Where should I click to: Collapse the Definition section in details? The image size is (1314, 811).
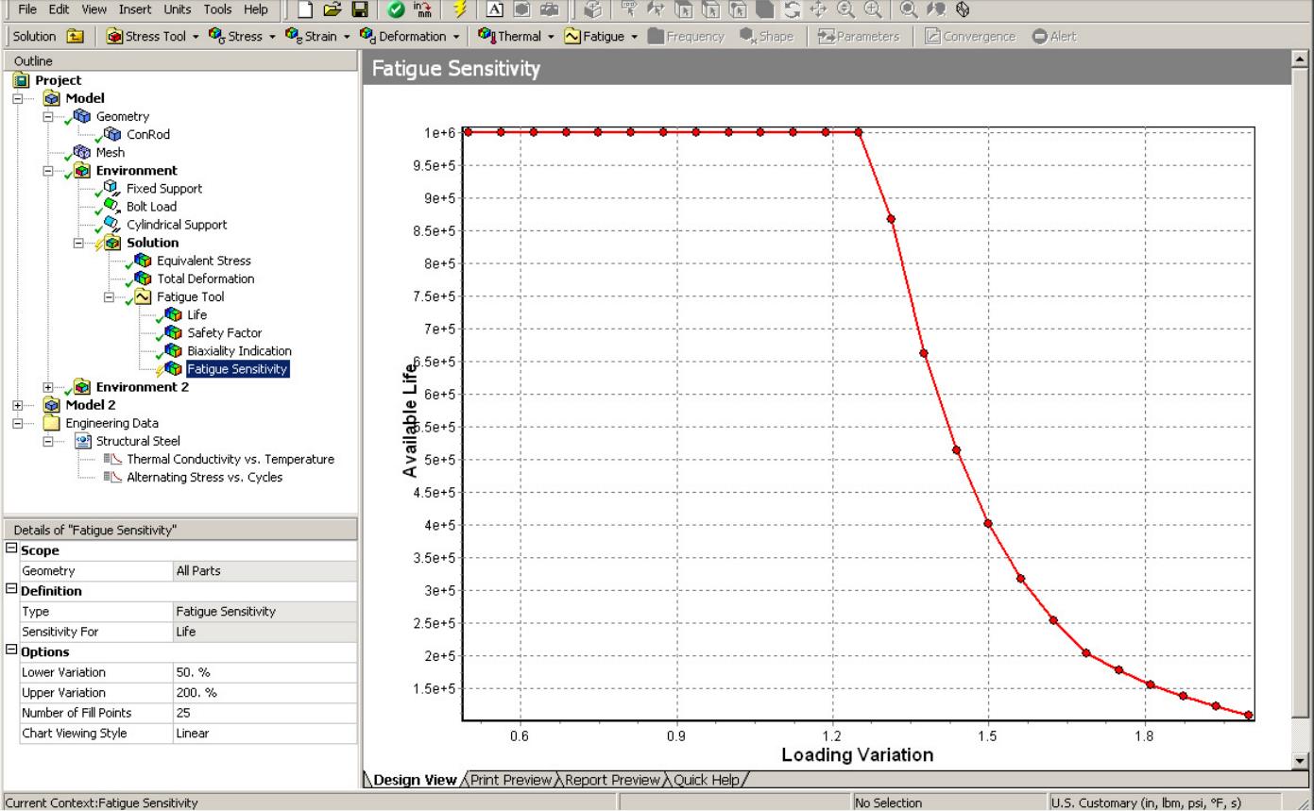tap(11, 590)
